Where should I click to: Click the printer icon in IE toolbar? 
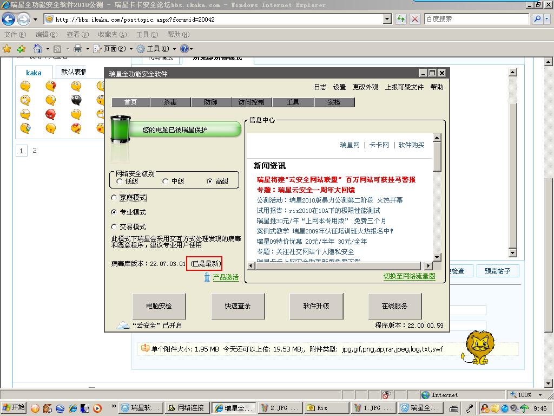tap(78, 49)
